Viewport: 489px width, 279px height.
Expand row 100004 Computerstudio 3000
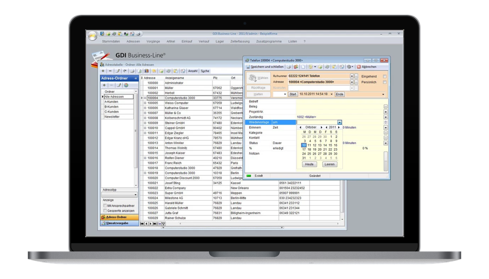tap(145, 98)
